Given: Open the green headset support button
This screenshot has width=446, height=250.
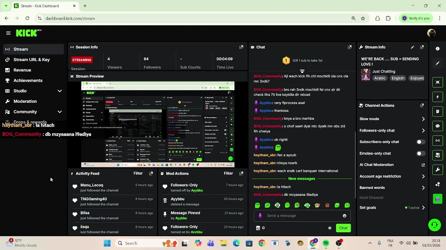Looking at the screenshot, I should coord(435,225).
